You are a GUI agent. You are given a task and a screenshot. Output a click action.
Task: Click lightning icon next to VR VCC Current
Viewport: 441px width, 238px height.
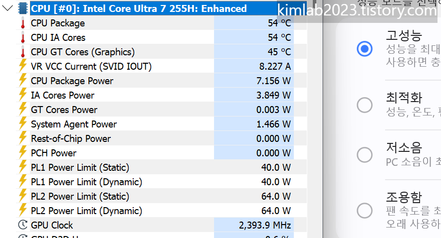coord(23,66)
